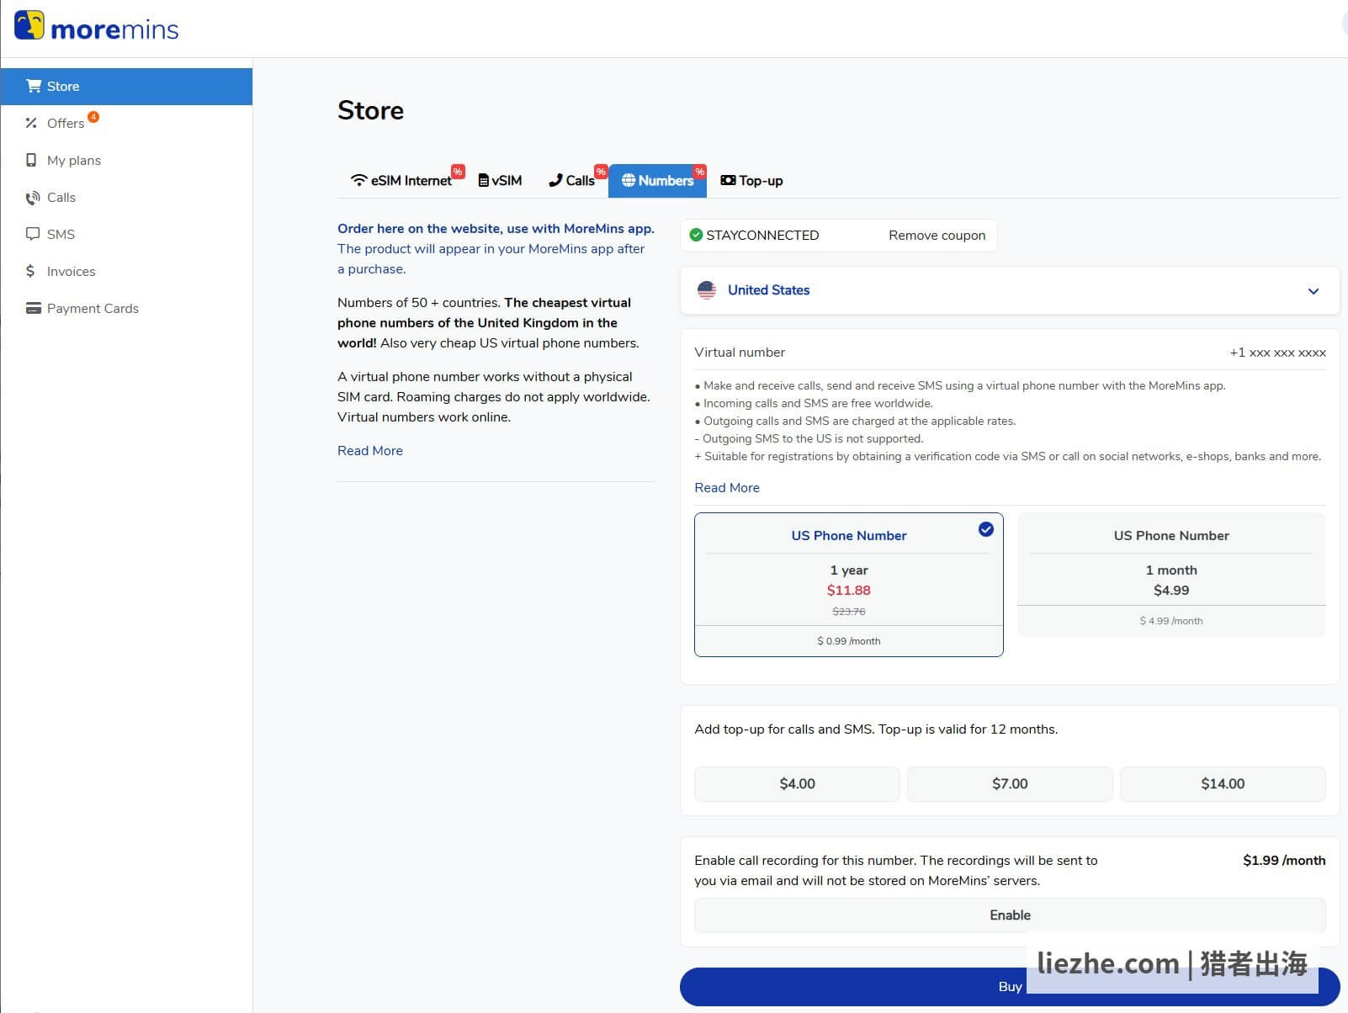
Task: Switch to the Top-up tab
Action: pos(751,180)
